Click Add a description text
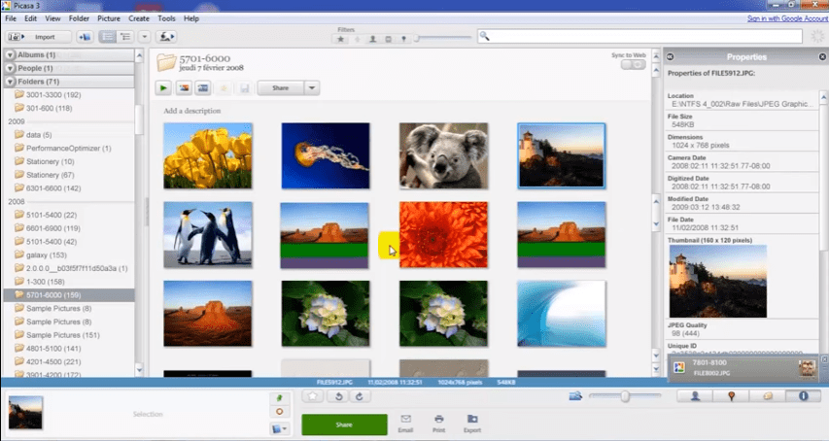Image resolution: width=829 pixels, height=441 pixels. (192, 111)
